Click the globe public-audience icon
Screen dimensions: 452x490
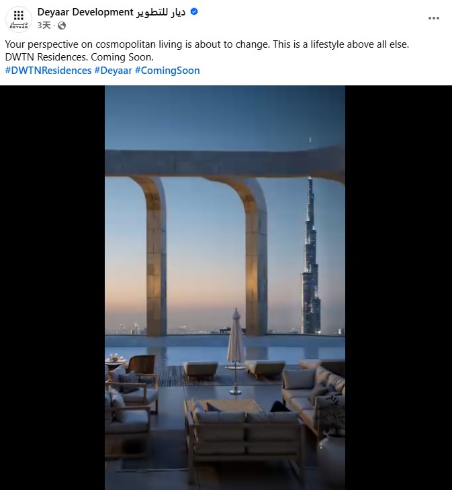click(x=62, y=26)
